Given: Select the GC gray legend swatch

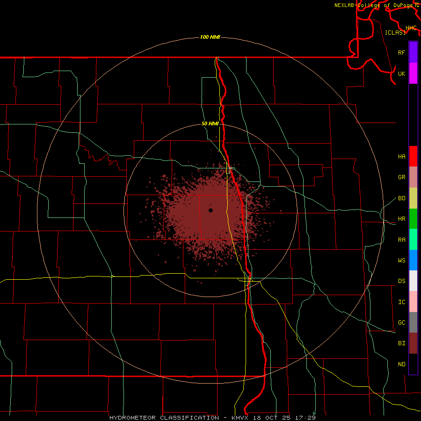Looking at the screenshot, I should coord(413,322).
